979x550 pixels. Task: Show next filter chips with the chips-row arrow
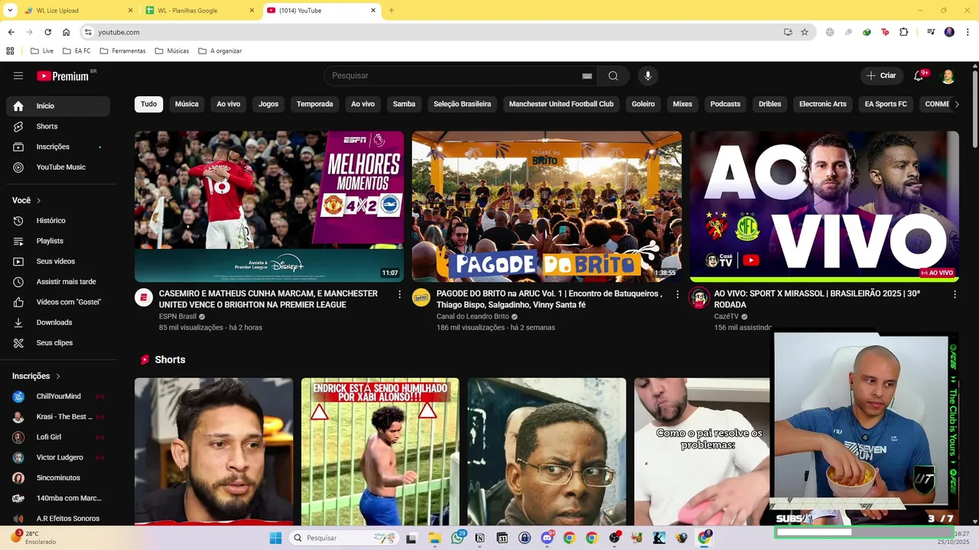pos(956,104)
